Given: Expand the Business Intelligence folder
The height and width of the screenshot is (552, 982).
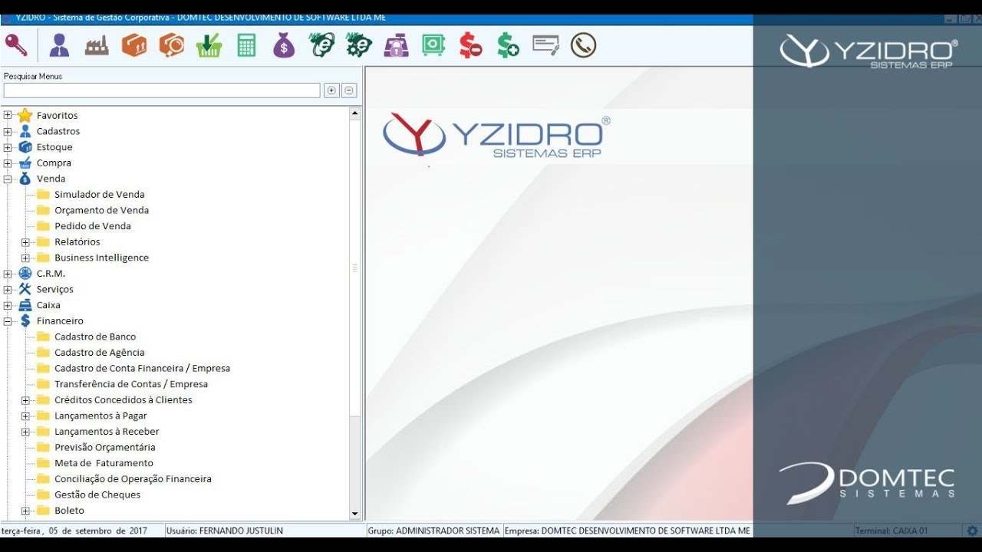Looking at the screenshot, I should (25, 258).
